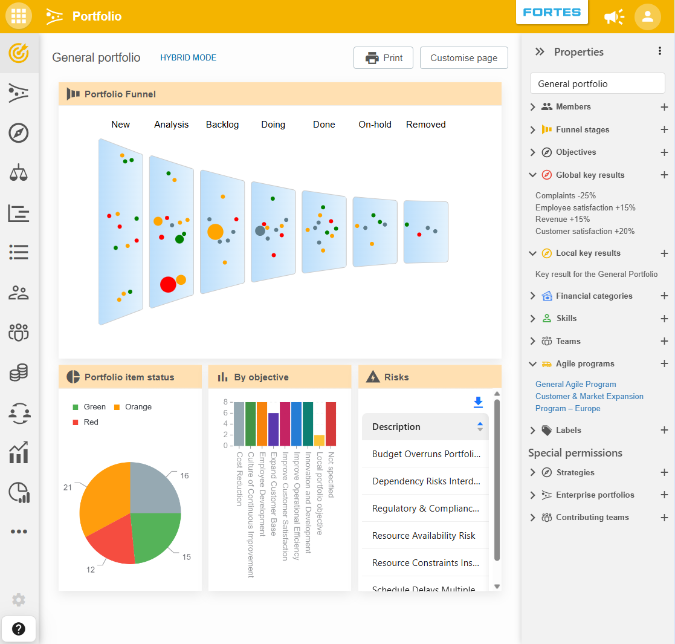Open the user profile avatar

point(647,17)
